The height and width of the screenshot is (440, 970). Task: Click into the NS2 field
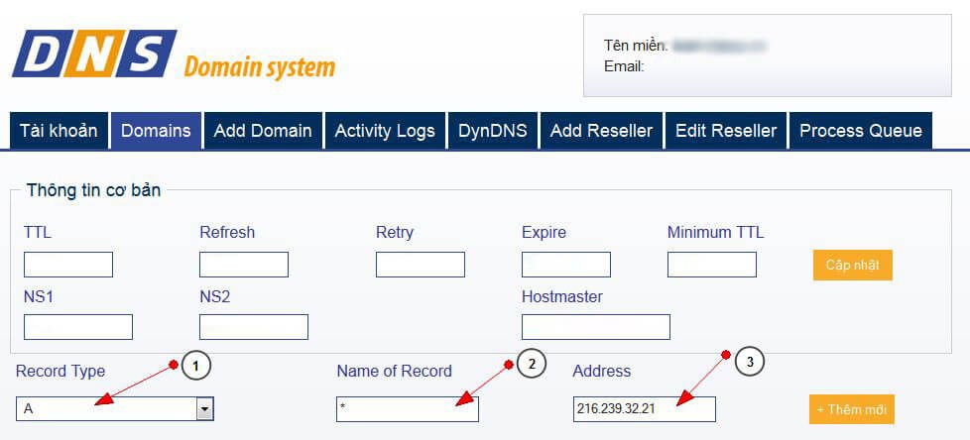click(x=254, y=327)
